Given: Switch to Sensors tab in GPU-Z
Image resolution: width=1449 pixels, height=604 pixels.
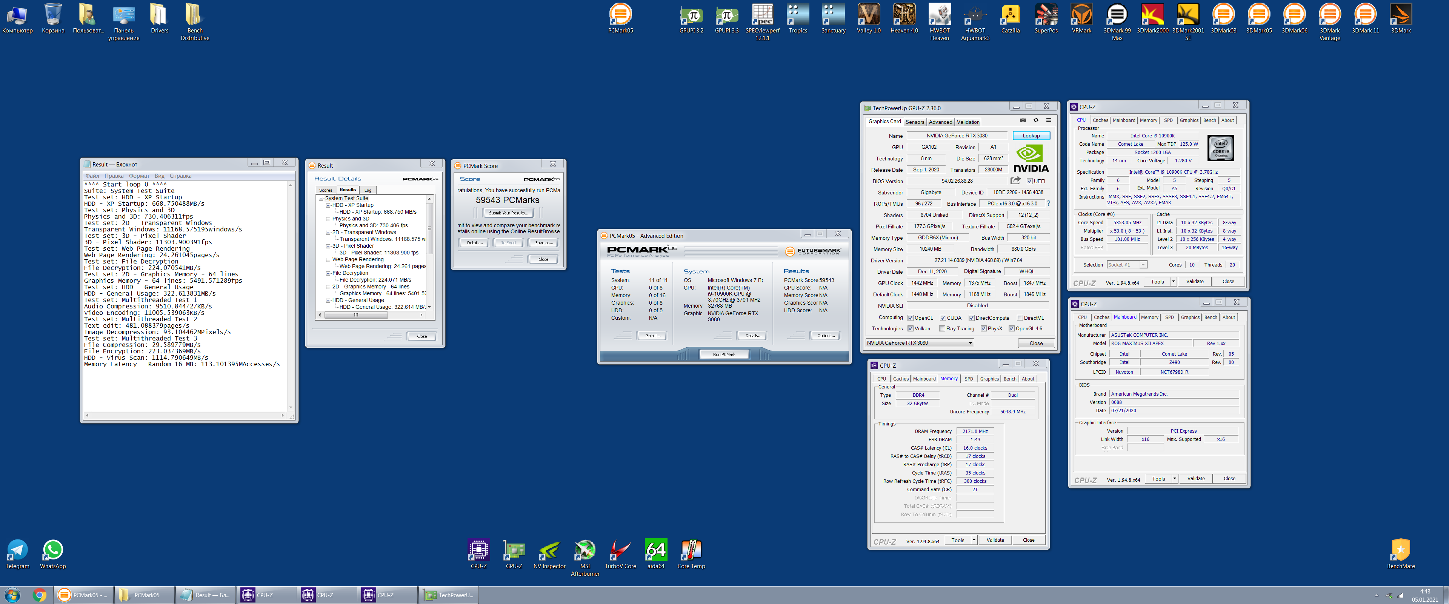Looking at the screenshot, I should 915,122.
